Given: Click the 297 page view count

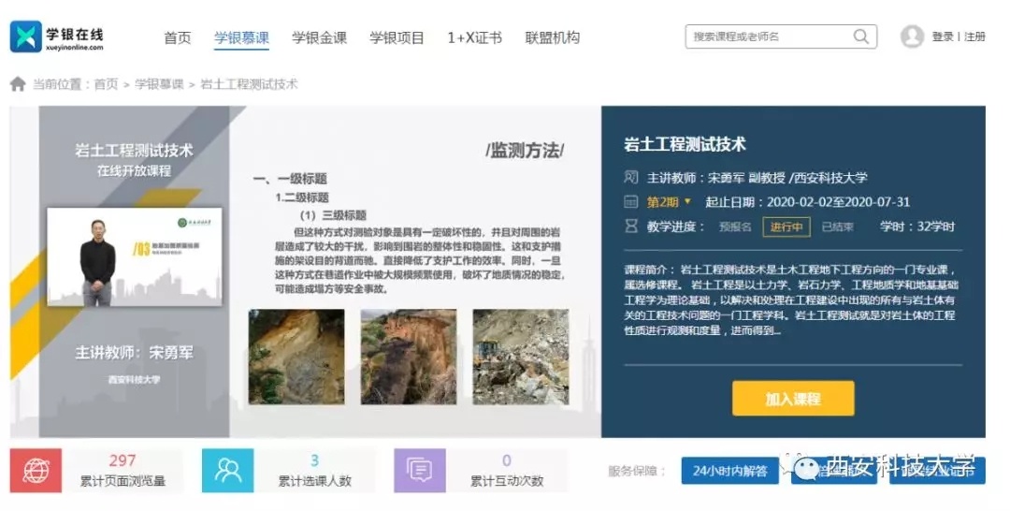Looking at the screenshot, I should (123, 460).
